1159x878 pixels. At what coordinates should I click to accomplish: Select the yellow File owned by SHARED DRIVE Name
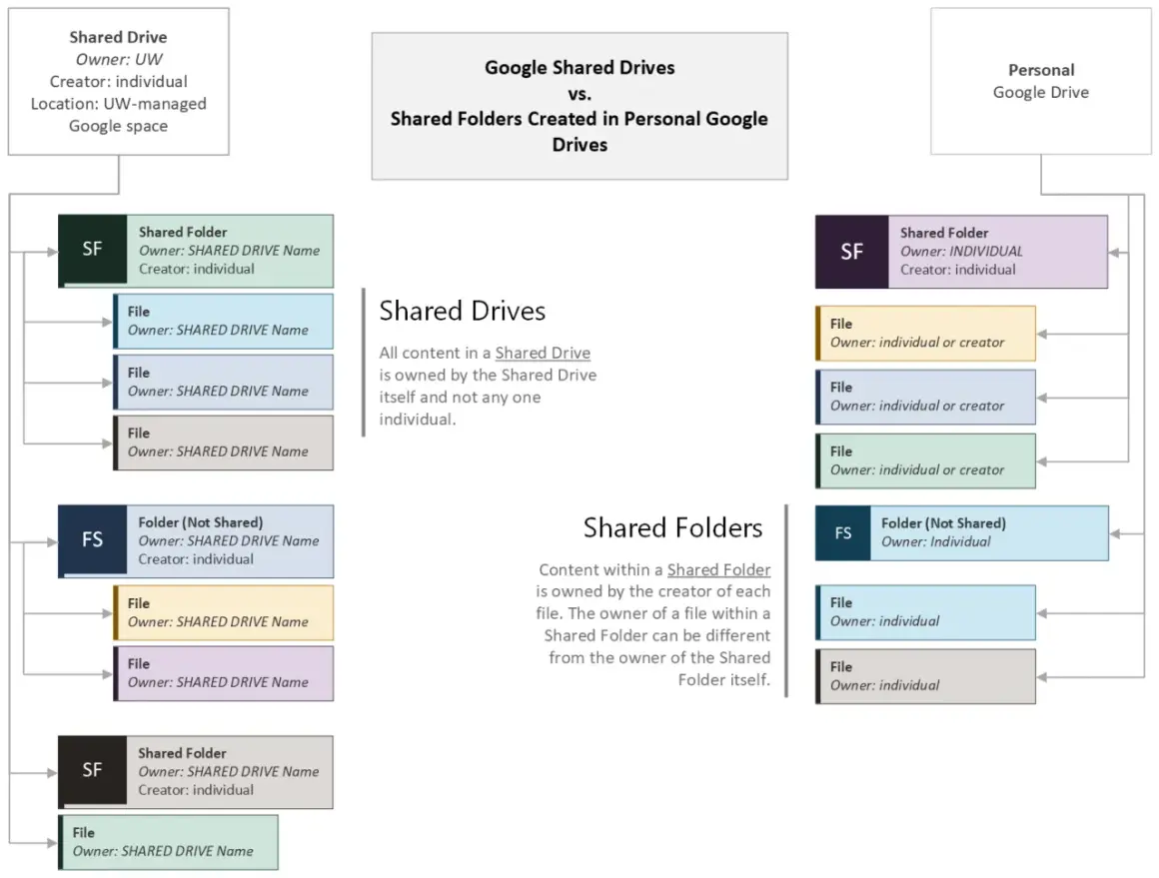223,612
